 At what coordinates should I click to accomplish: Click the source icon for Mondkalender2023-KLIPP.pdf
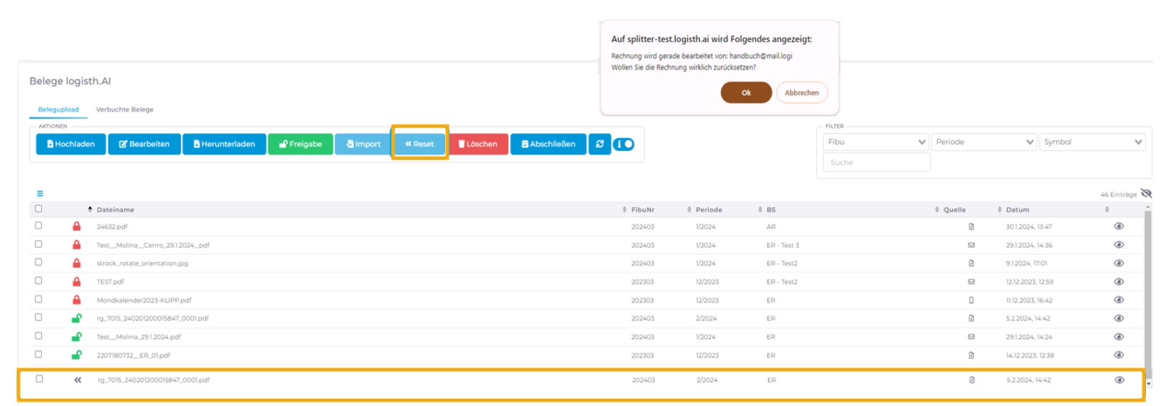coord(971,301)
